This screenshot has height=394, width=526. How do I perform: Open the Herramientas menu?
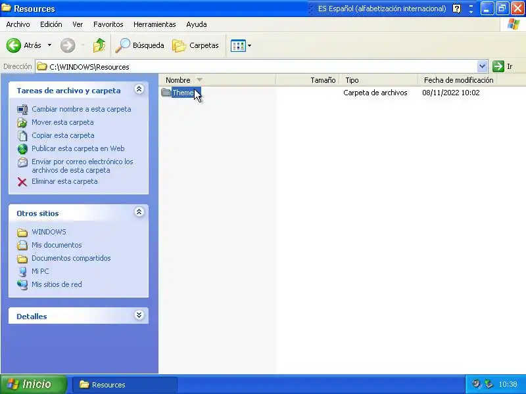coord(155,24)
